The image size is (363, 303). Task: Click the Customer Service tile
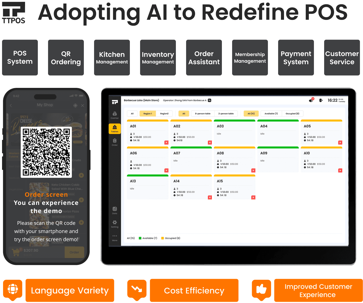tap(342, 57)
